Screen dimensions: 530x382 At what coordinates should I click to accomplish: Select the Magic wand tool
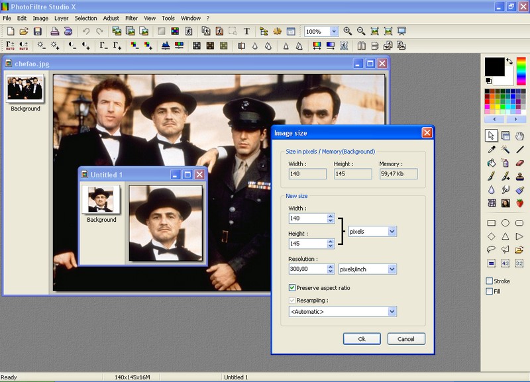[x=505, y=149]
